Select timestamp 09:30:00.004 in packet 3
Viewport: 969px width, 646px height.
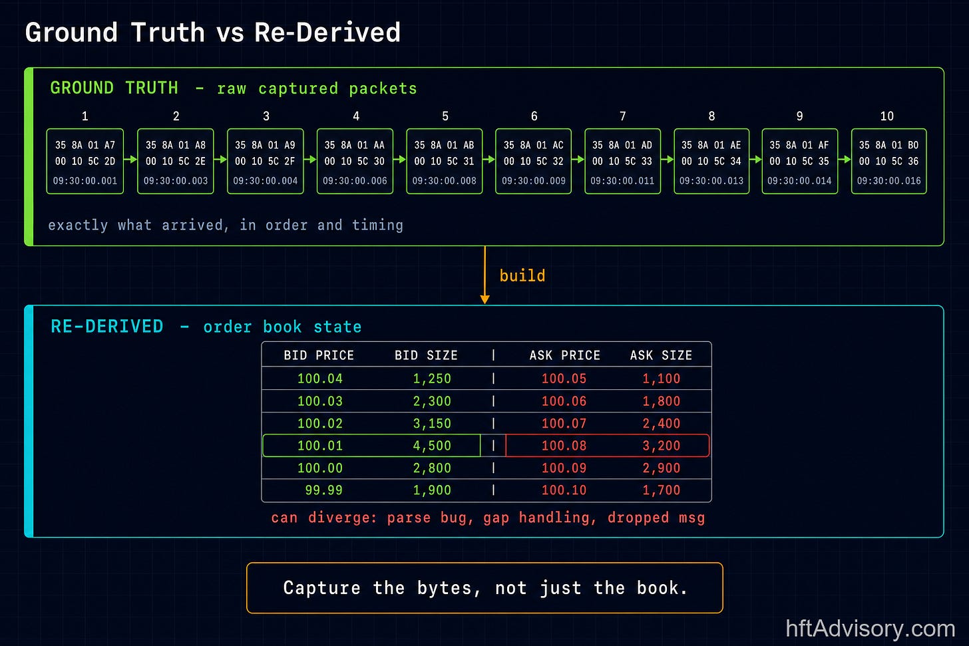(266, 181)
